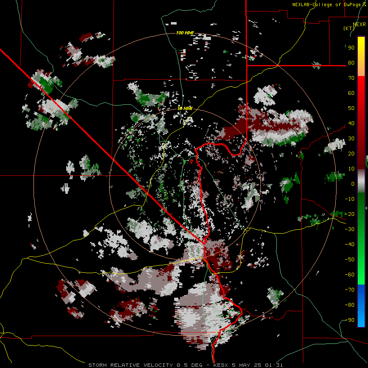Click the [KT] units label
Screen dimensions: 368x368
[x=349, y=28]
